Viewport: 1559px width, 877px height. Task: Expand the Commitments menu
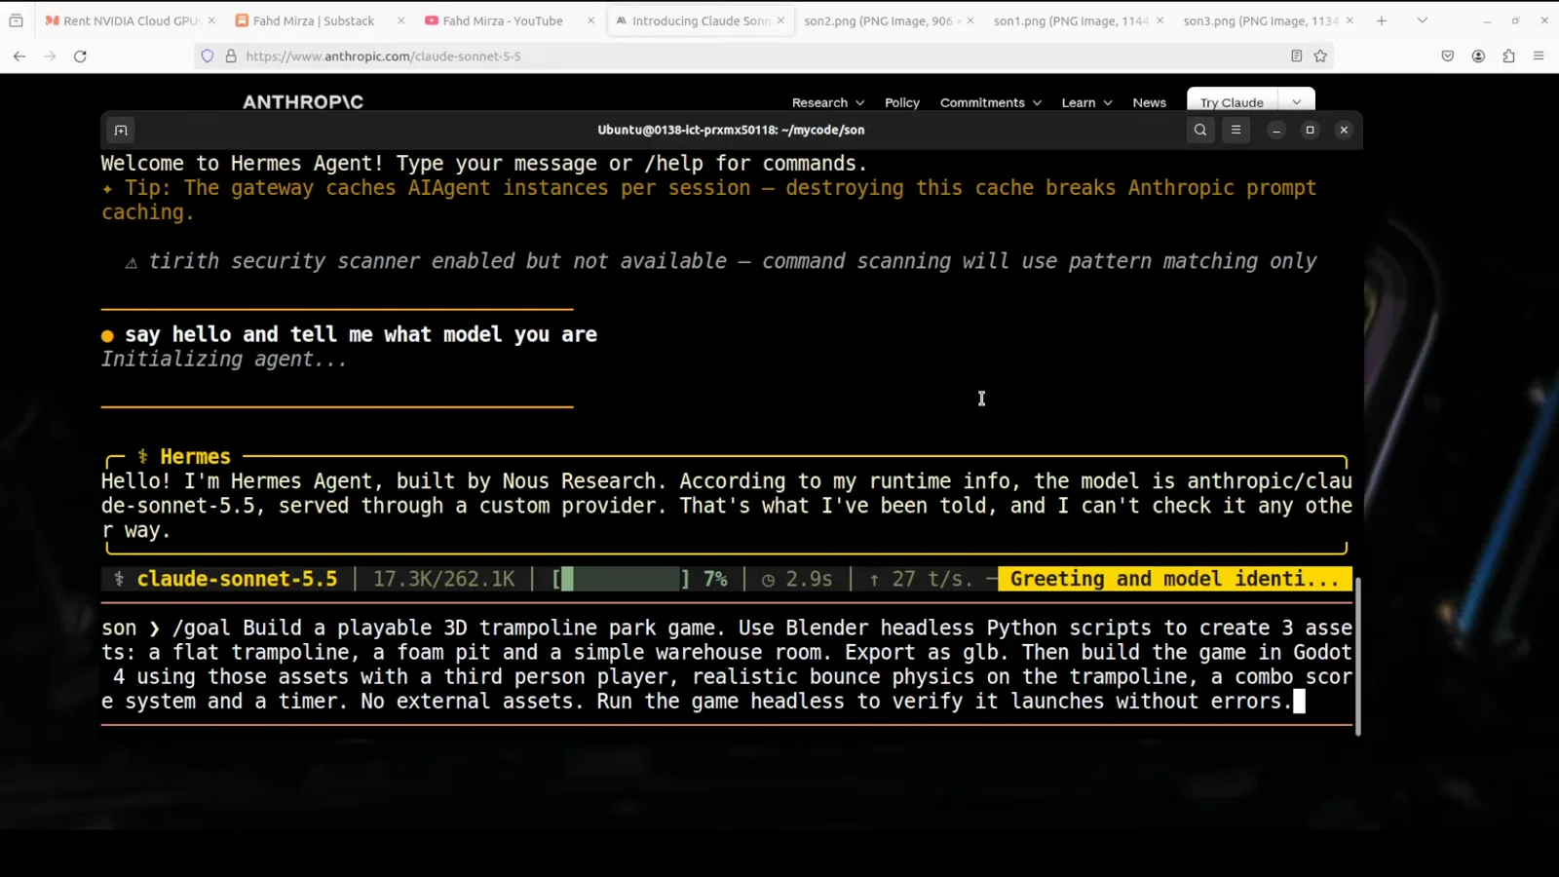(990, 102)
